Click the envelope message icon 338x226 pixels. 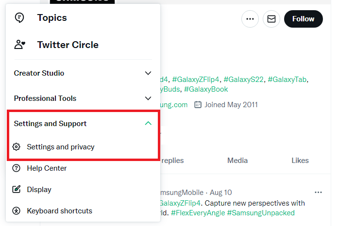271,19
